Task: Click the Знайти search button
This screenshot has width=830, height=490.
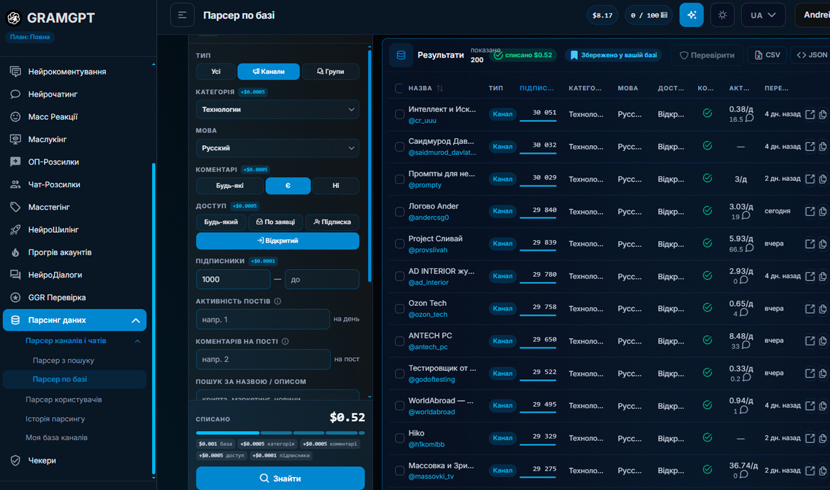Action: [x=280, y=478]
